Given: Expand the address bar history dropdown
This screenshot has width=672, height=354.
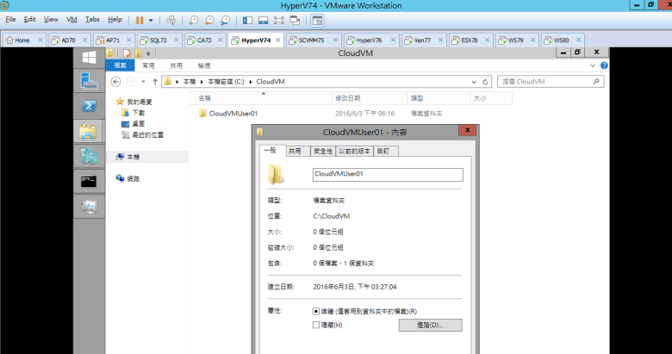Looking at the screenshot, I should (x=473, y=82).
